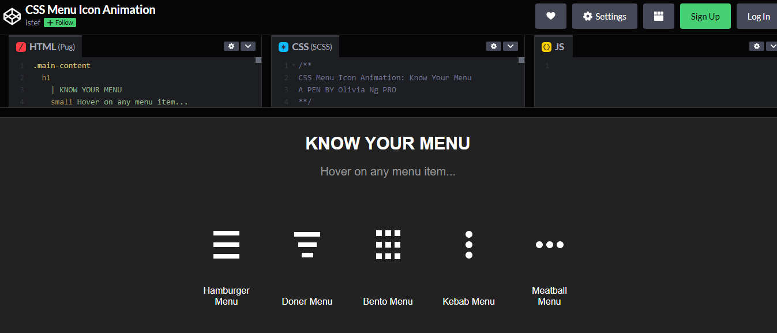Viewport: 777px width, 333px height.
Task: Click the 'Kebab Menu' label
Action: coord(469,301)
